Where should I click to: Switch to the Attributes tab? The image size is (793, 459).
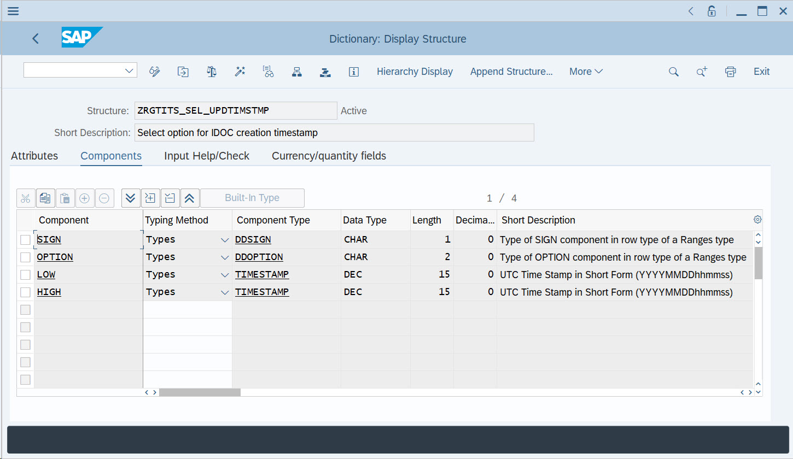click(34, 156)
